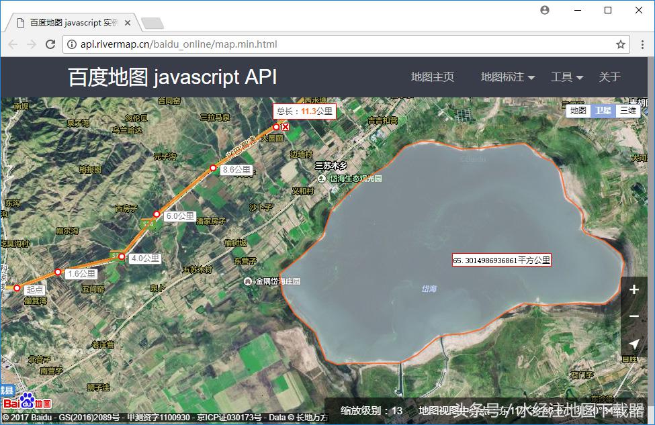Click the 关于 about link

[x=609, y=77]
